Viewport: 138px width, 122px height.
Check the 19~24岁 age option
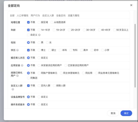(54, 30)
